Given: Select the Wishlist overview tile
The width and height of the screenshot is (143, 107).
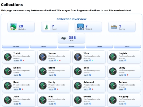Looking at the screenshot, I should coord(88,27).
